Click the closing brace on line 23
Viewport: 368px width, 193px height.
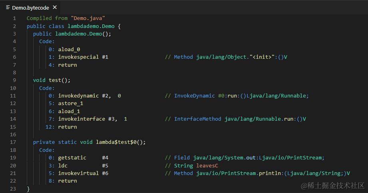pos(28,189)
